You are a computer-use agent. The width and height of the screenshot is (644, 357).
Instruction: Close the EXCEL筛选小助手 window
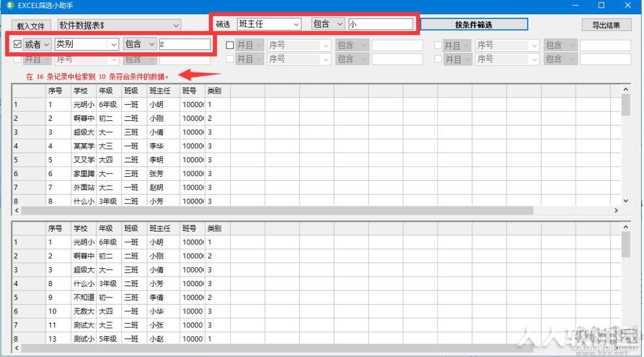(627, 5)
